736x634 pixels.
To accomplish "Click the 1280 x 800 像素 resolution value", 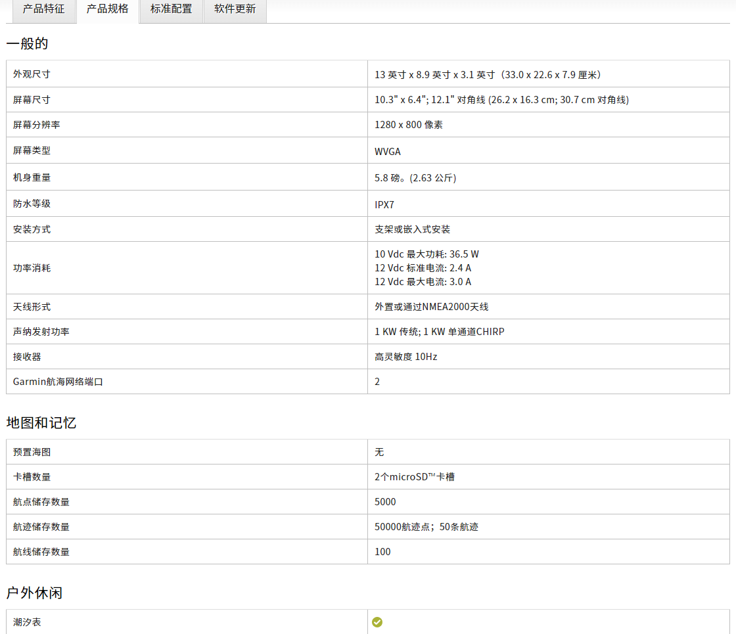I will (409, 125).
